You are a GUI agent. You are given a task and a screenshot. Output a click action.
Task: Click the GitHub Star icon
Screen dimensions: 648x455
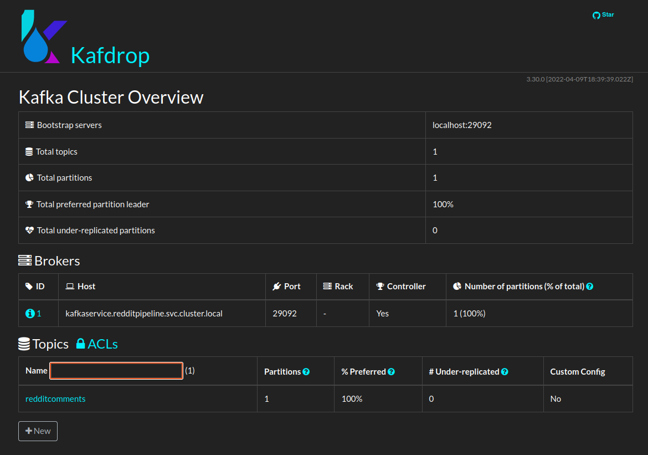(596, 16)
